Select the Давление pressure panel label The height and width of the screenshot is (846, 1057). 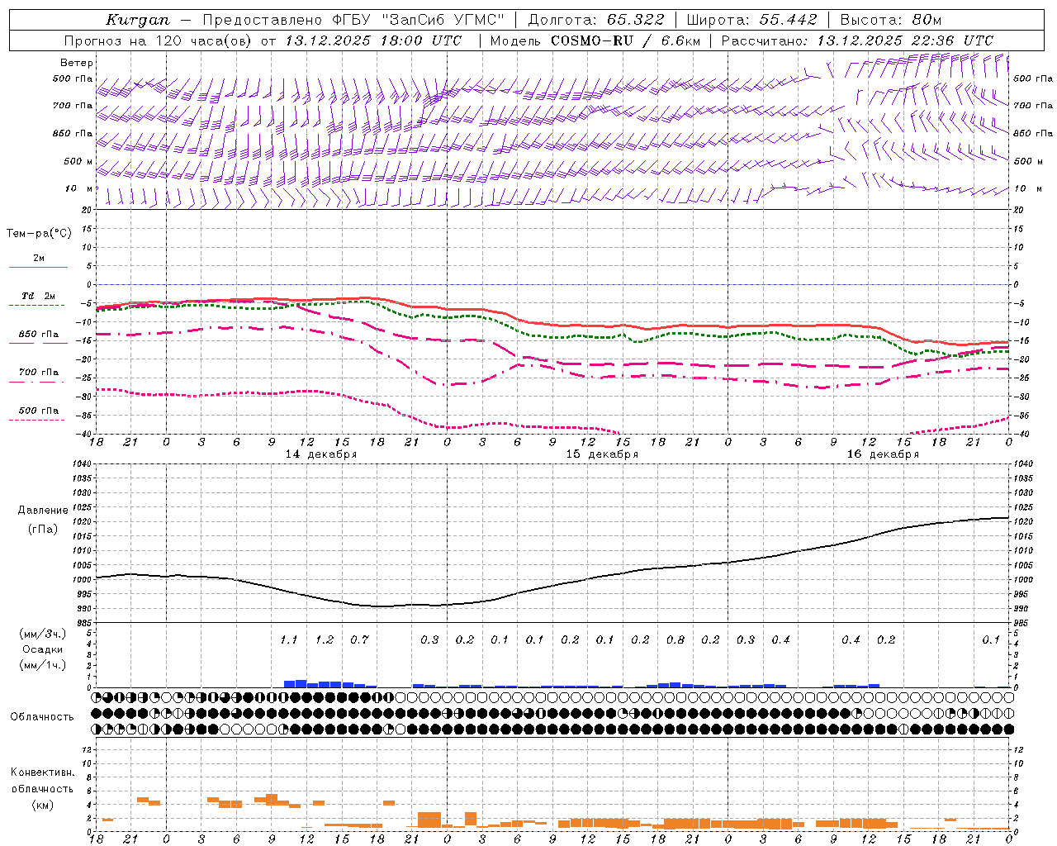pos(41,511)
